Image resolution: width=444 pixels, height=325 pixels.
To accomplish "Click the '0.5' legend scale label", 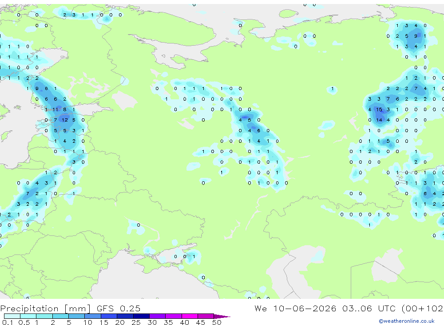I will [x=24, y=322].
